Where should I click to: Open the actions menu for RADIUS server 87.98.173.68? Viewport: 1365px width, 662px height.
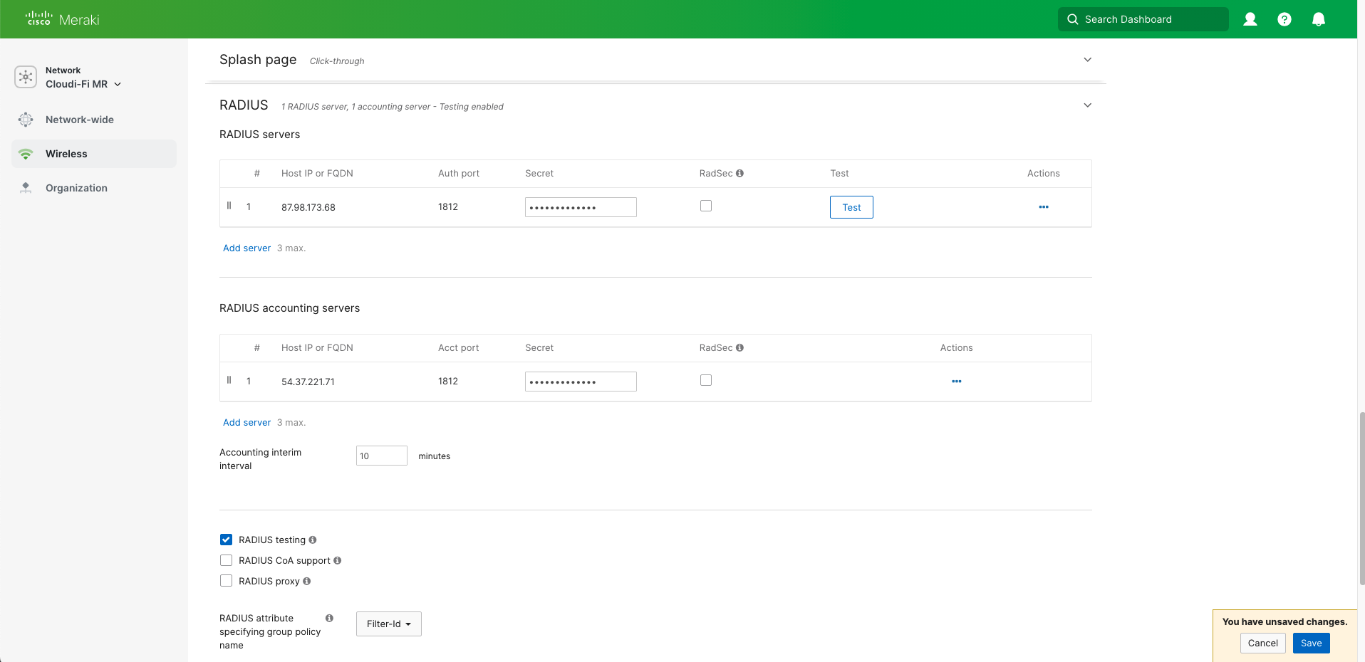[x=1043, y=207]
